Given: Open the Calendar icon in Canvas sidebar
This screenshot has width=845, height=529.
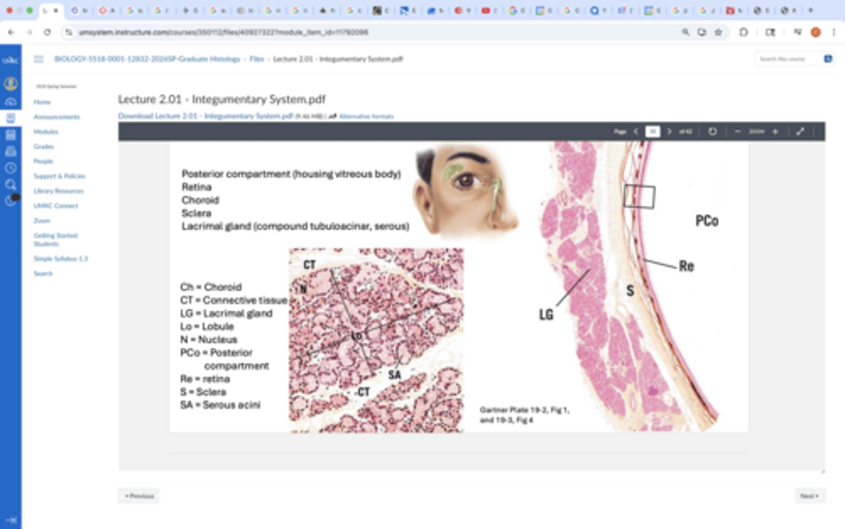Looking at the screenshot, I should [11, 135].
